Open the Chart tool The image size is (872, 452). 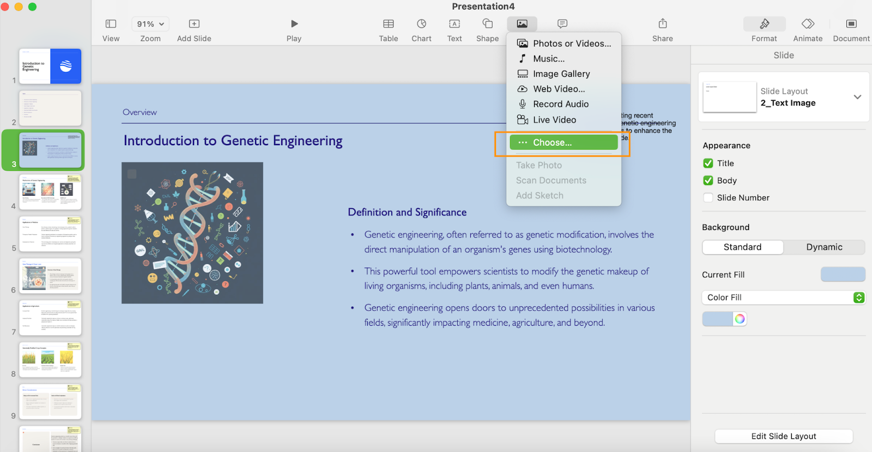[421, 24]
